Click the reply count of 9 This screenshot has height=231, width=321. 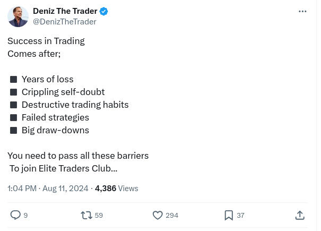[25, 215]
